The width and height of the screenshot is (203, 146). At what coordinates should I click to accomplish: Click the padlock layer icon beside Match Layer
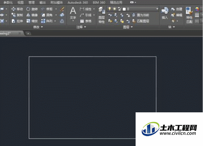coord(128,21)
